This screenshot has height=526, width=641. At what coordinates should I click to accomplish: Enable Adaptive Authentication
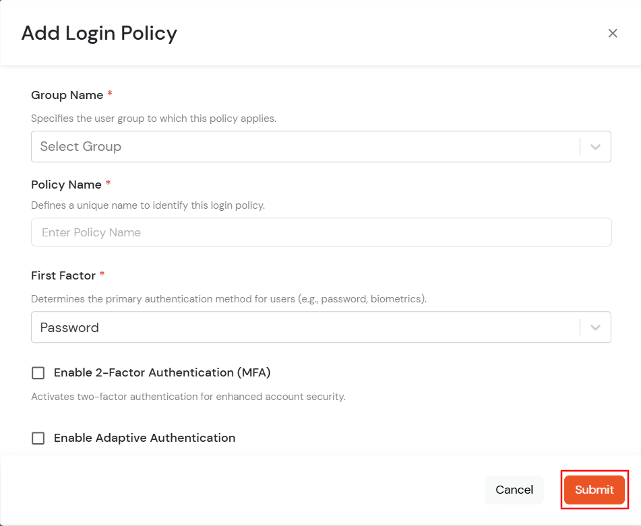pos(38,438)
